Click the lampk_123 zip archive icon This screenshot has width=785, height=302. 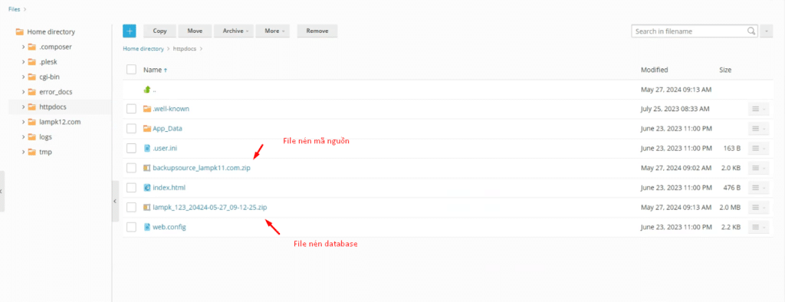click(x=146, y=207)
